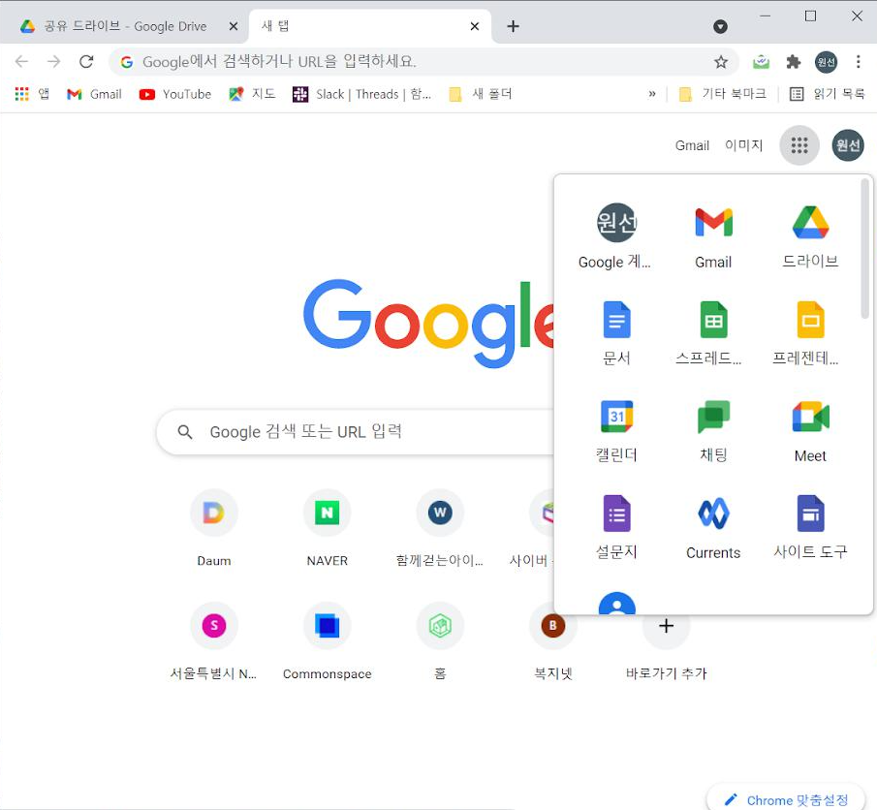This screenshot has width=877, height=810.
Task: Click the green extension icon in toolbar
Action: (762, 62)
